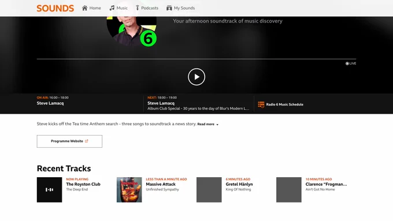Click the Radio 6 Music schedule icon
The width and height of the screenshot is (393, 221).
click(x=261, y=104)
